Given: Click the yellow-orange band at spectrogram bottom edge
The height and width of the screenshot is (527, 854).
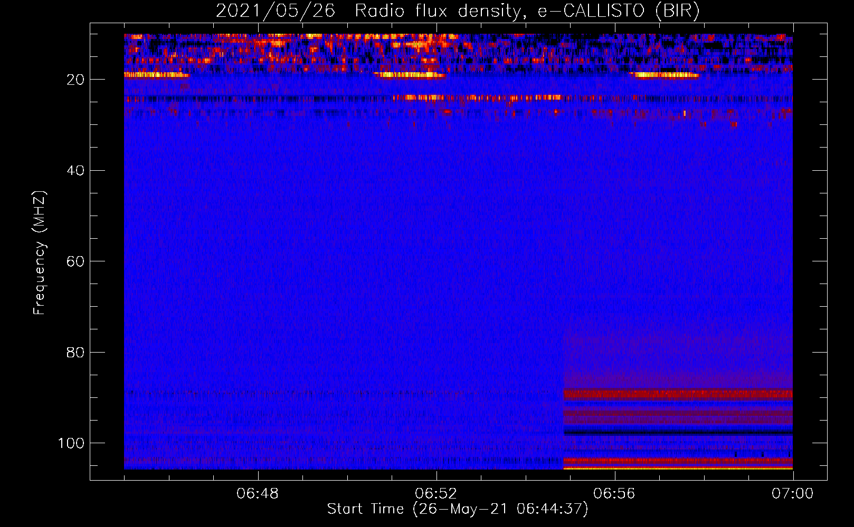Looking at the screenshot, I should [x=678, y=467].
